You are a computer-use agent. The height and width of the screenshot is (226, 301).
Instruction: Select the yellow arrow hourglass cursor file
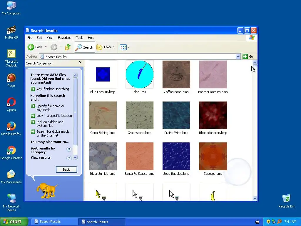(103, 192)
